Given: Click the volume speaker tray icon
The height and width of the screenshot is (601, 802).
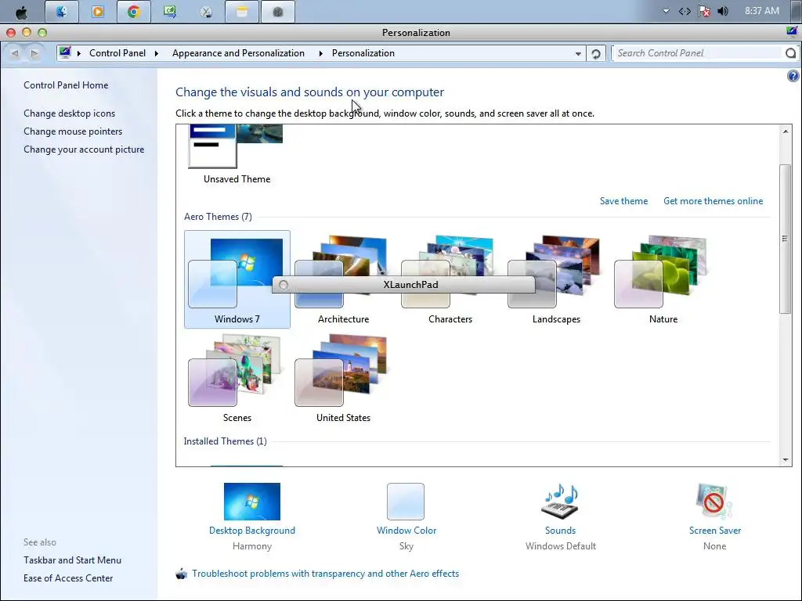Looking at the screenshot, I should click(x=723, y=11).
